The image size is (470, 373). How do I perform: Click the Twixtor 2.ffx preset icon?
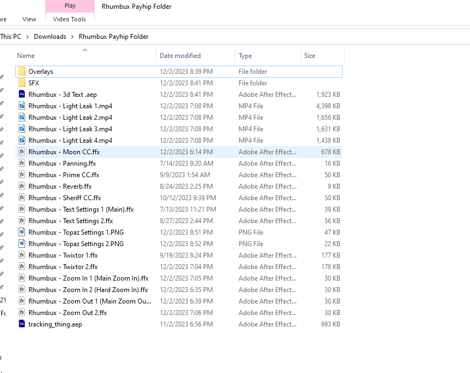[x=22, y=267]
